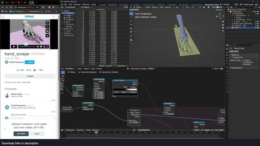Select the Move tool in viewport toolbar
Image resolution: width=260 pixels, height=146 pixels.
point(131,21)
